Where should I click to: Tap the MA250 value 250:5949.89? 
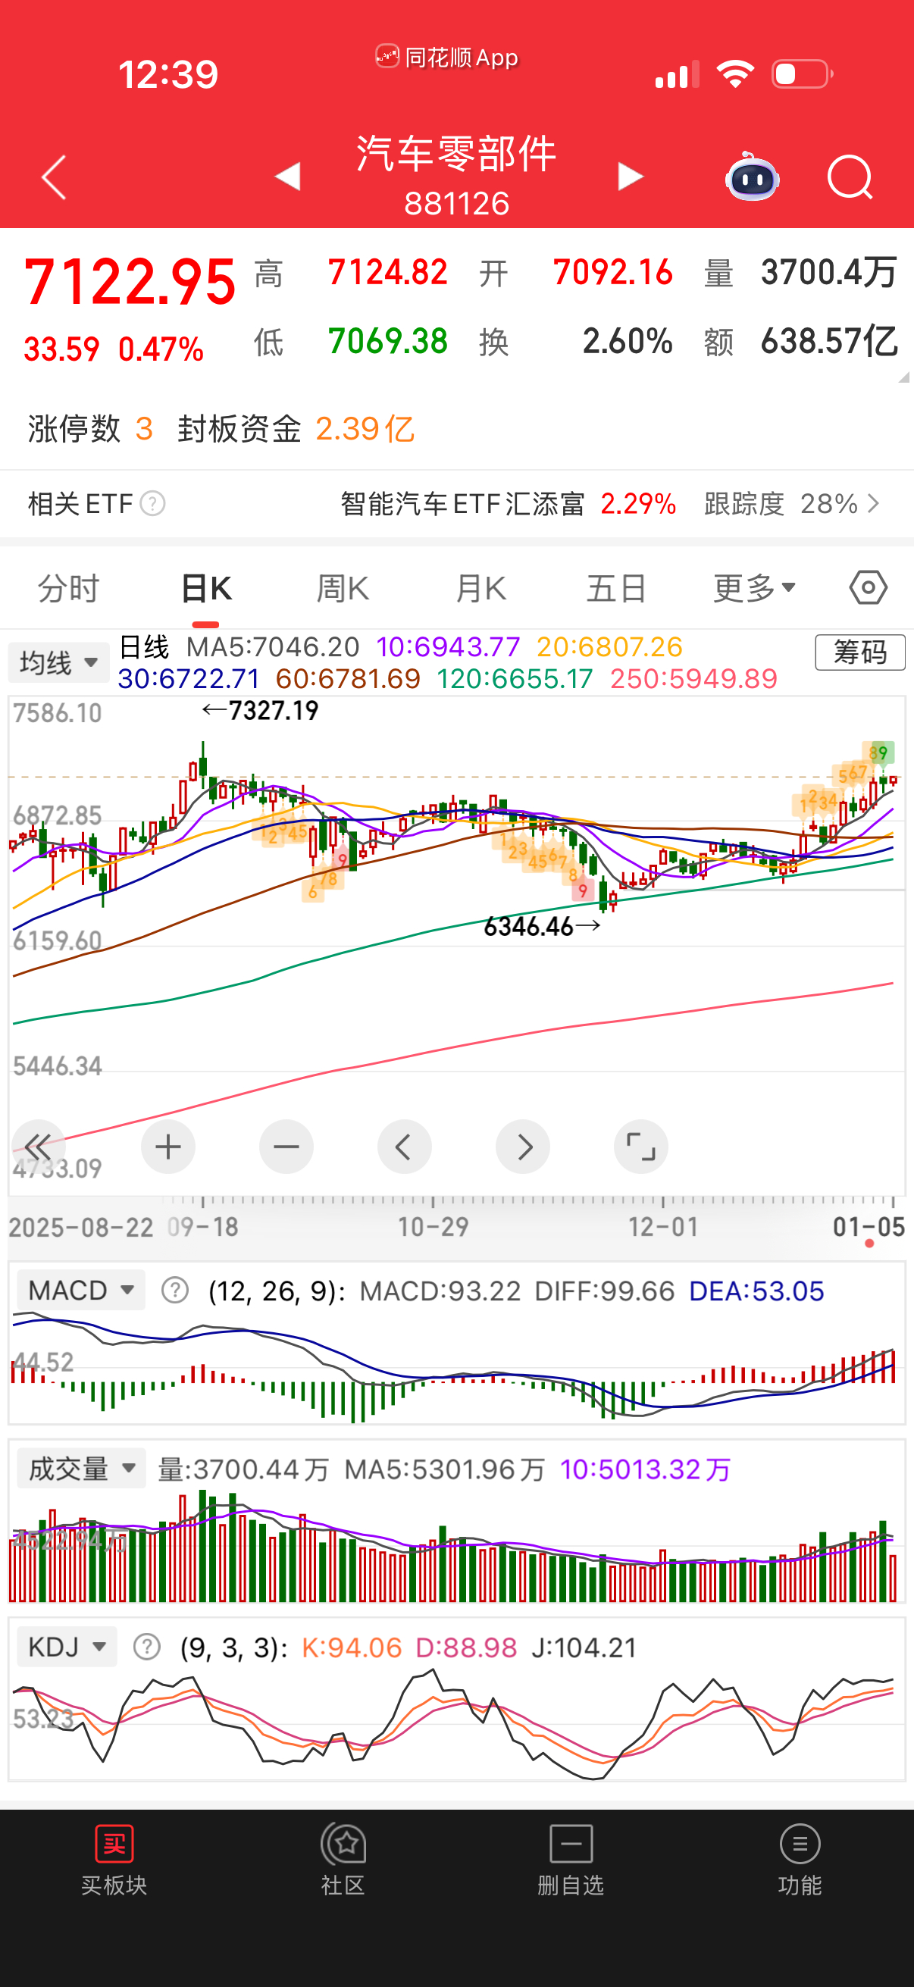pos(693,678)
